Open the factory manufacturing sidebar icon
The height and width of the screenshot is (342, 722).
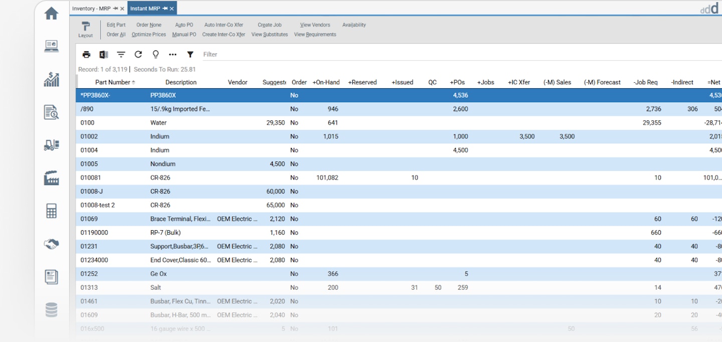pyautogui.click(x=52, y=178)
